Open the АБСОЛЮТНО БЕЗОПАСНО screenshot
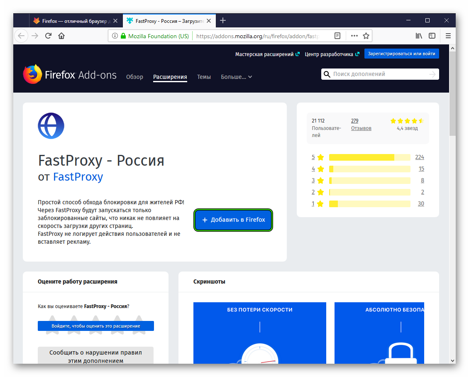 [x=379, y=333]
